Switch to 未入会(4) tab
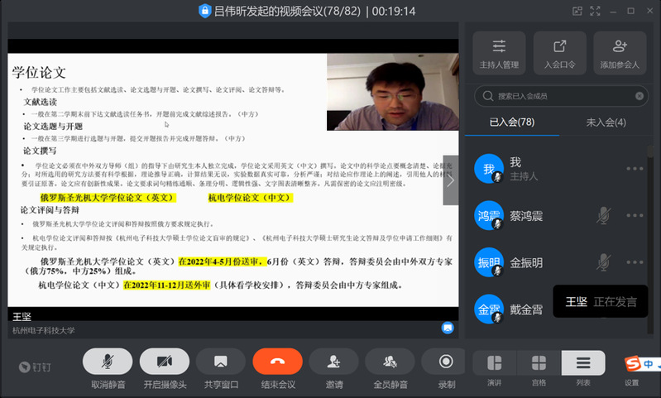Viewport: 661px width, 398px height. pos(606,122)
